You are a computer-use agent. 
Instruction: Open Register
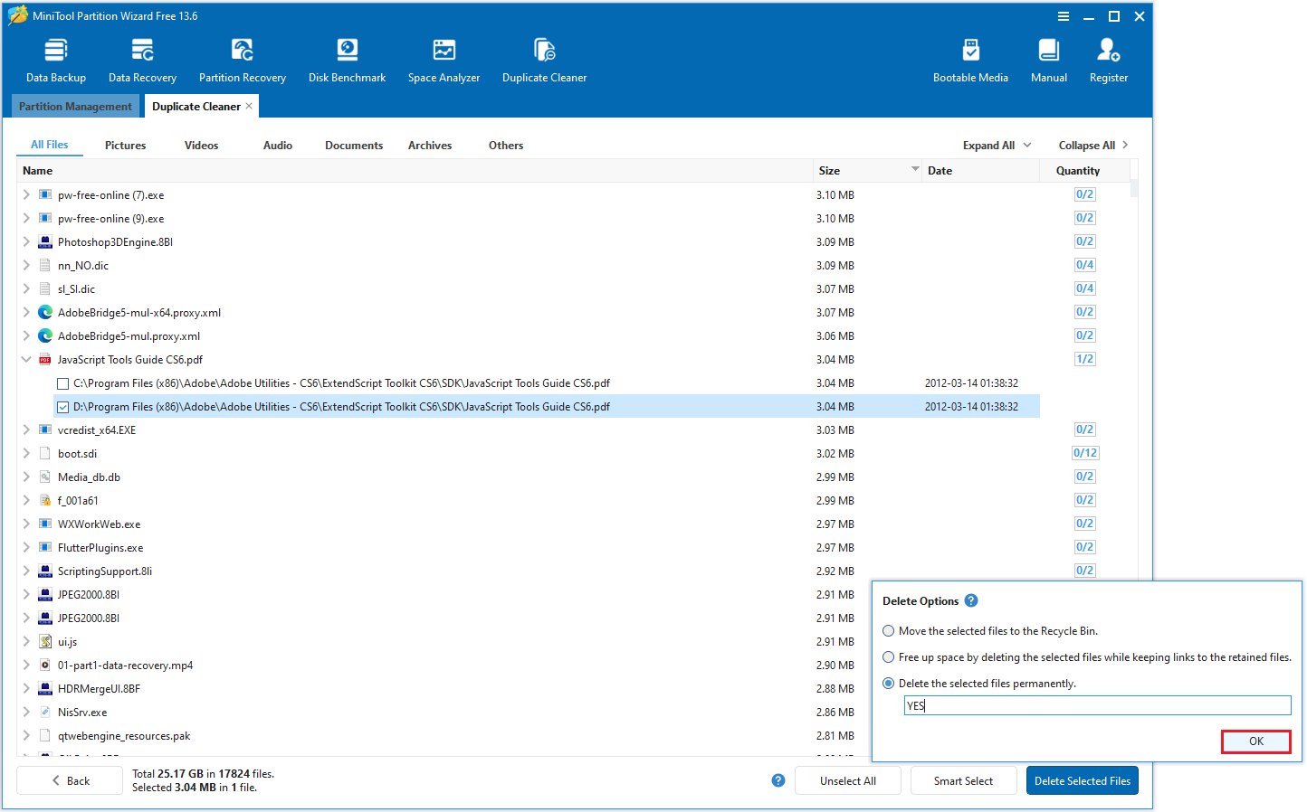click(1108, 59)
